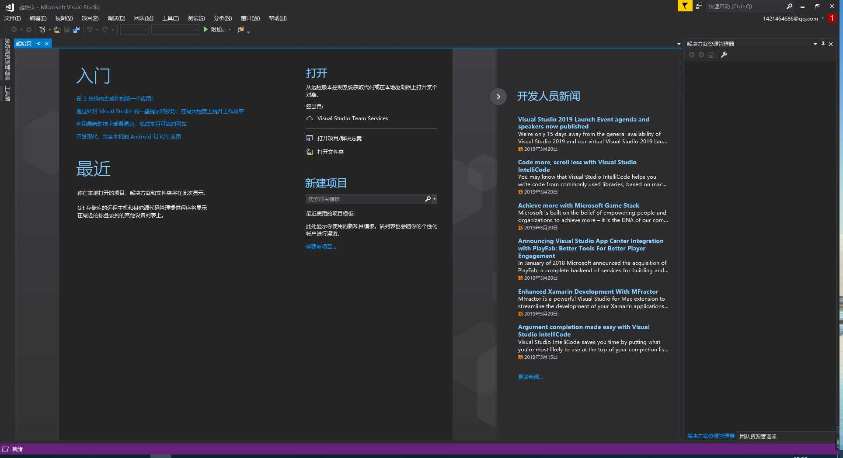Click the 创建新项目... link

[x=321, y=247]
